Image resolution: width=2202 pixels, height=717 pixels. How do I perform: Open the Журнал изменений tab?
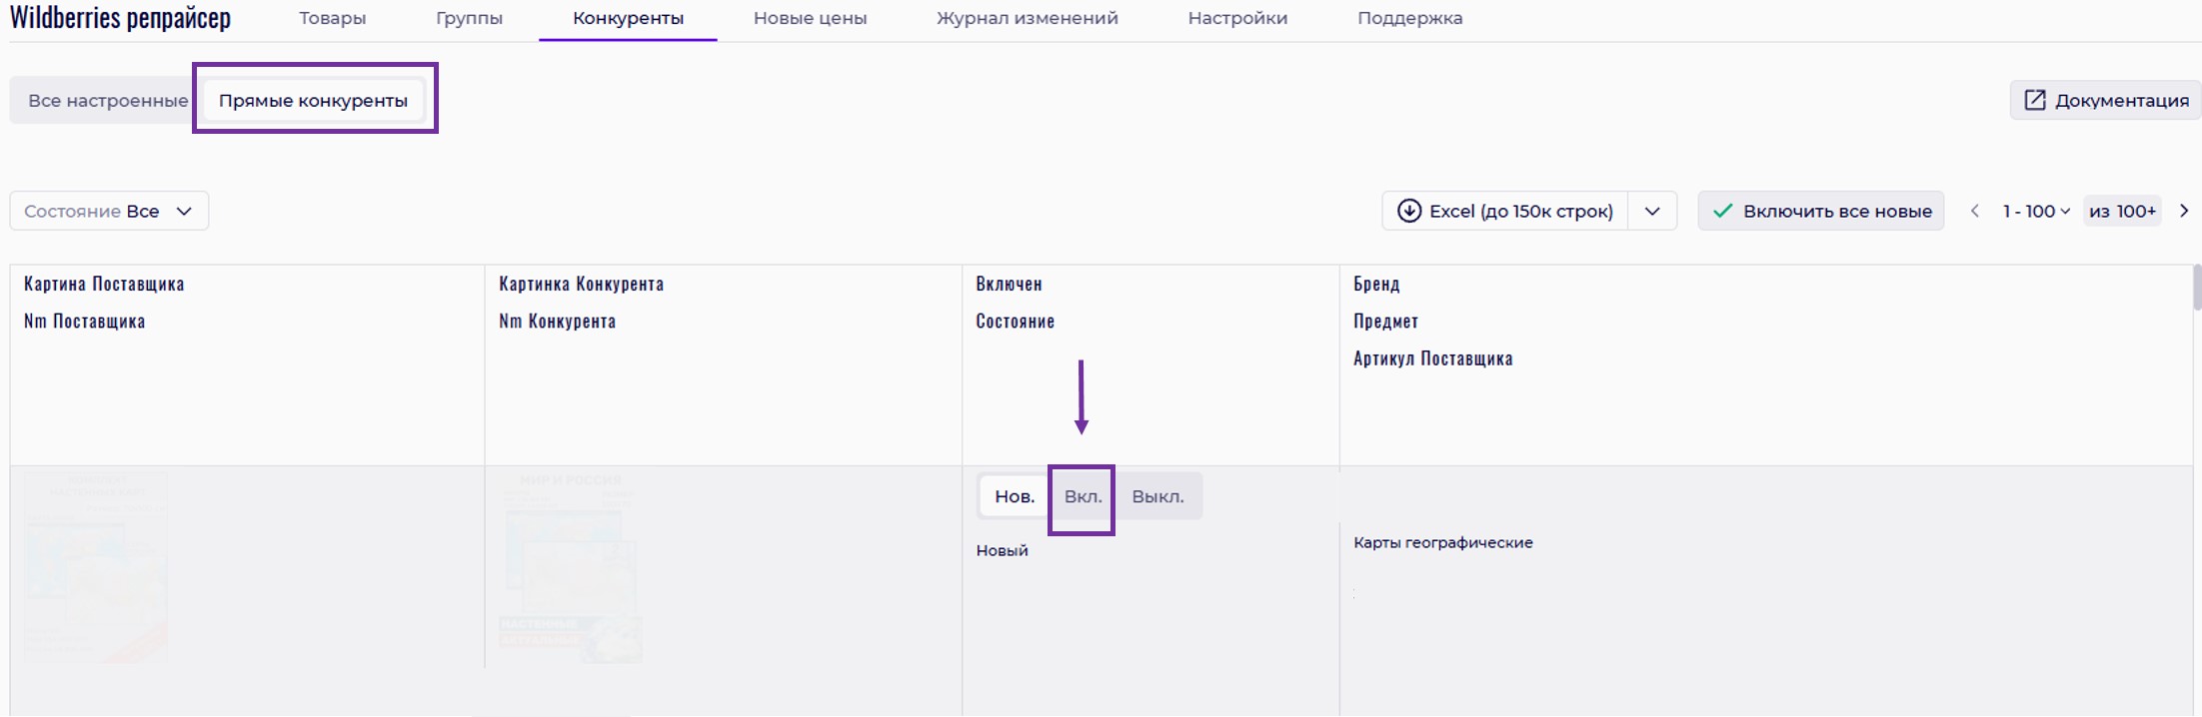[1027, 18]
